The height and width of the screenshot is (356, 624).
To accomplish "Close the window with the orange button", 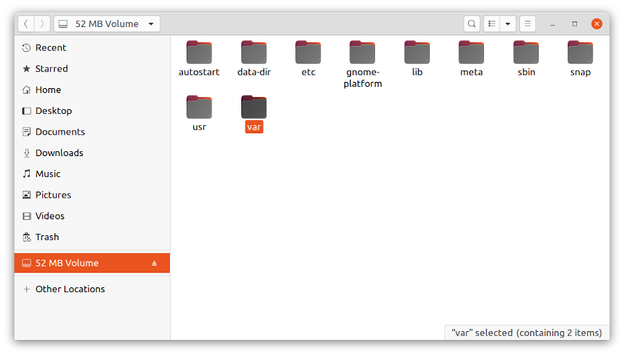I will [596, 24].
